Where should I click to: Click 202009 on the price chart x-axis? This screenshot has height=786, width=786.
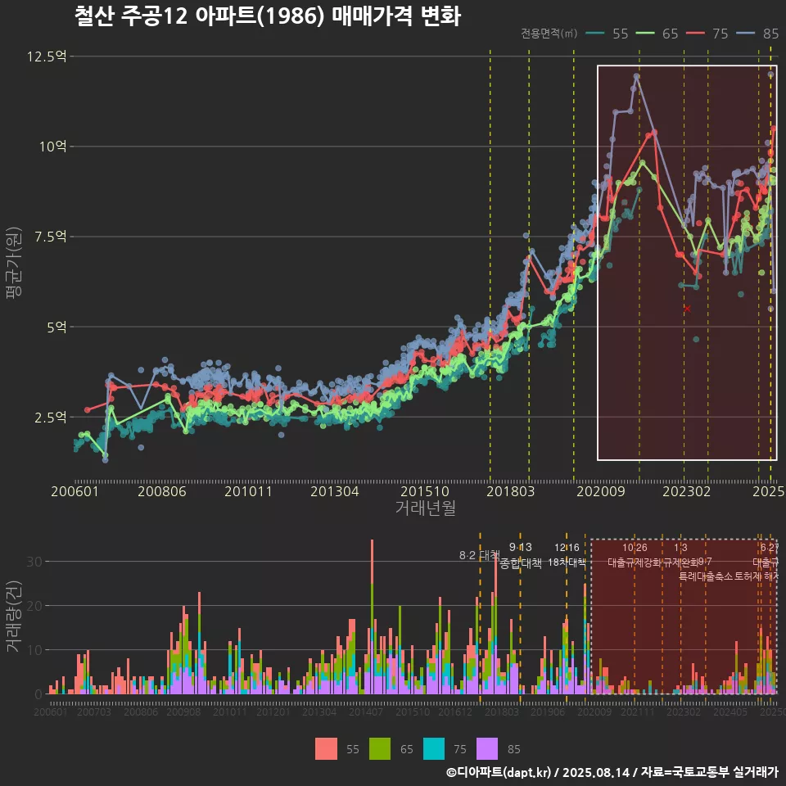click(x=600, y=491)
